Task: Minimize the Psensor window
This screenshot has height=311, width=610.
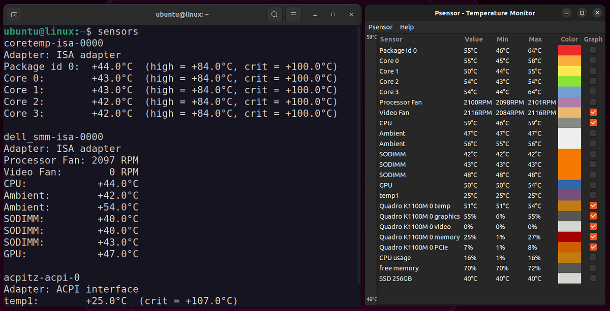Action: point(568,13)
